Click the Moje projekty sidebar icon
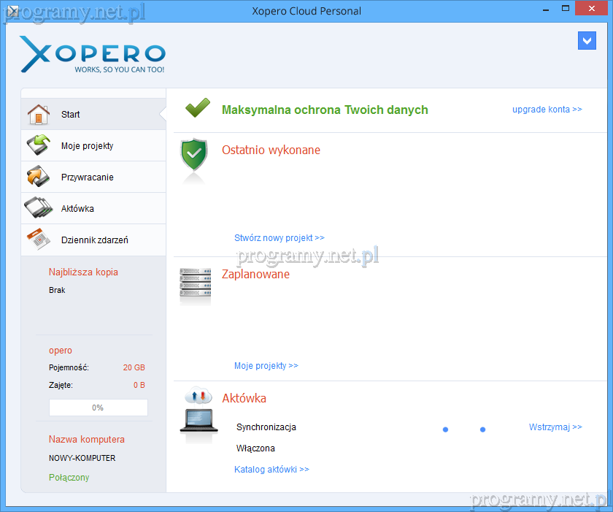The height and width of the screenshot is (512, 613). (39, 145)
